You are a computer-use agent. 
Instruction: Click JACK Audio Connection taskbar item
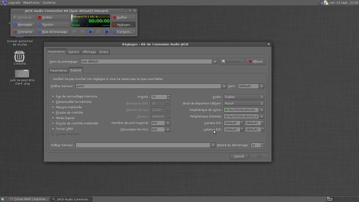coord(71,199)
